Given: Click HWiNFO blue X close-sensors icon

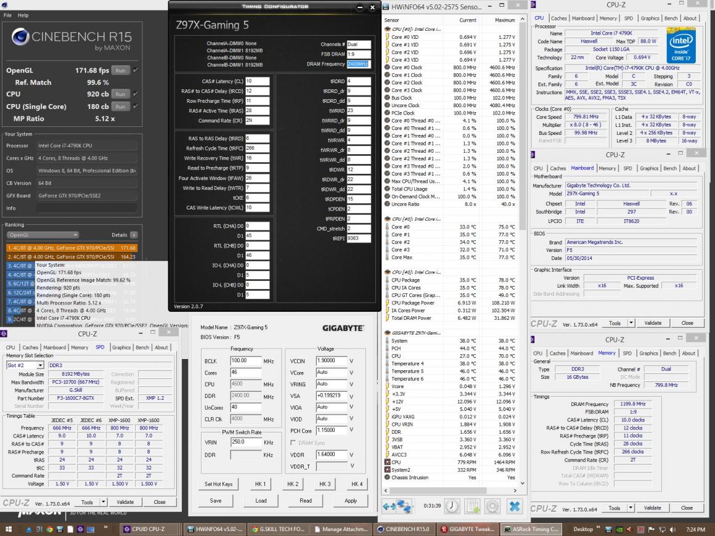Looking at the screenshot, I should point(514,506).
